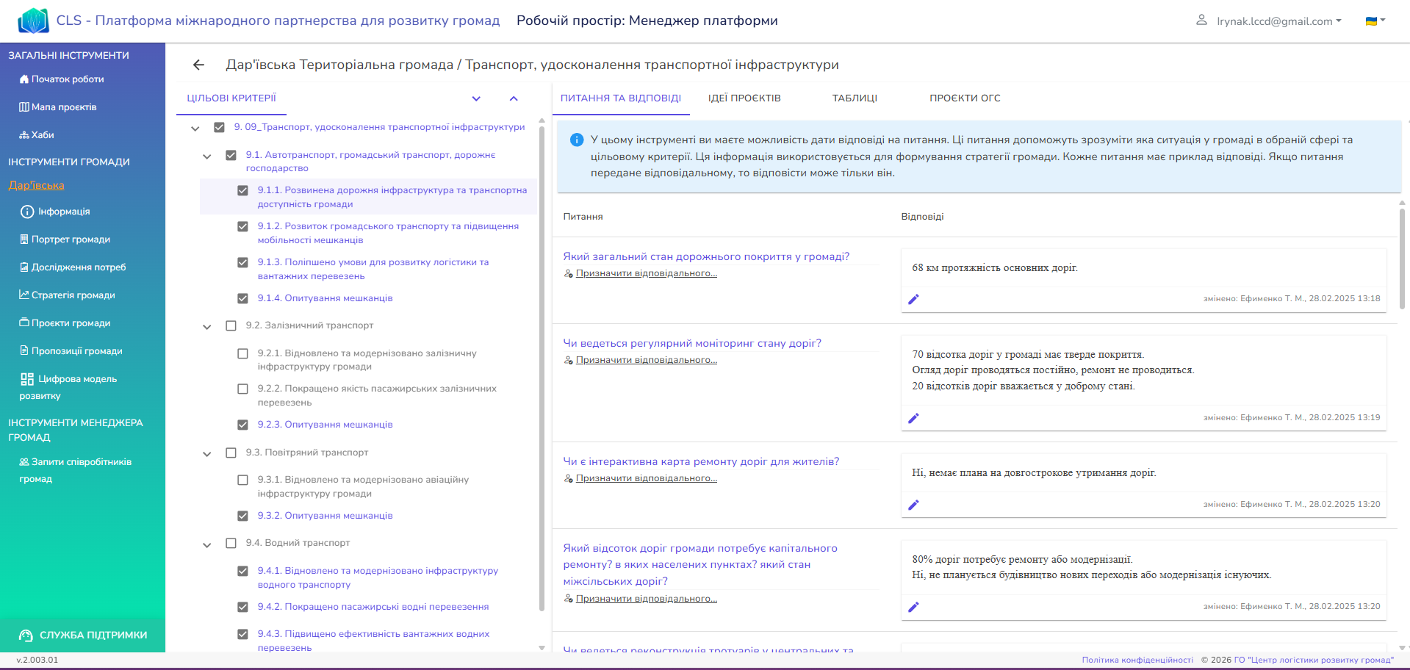This screenshot has width=1410, height=670.
Task: Assign responsible for моніторинг стану доріг question
Action: click(647, 360)
